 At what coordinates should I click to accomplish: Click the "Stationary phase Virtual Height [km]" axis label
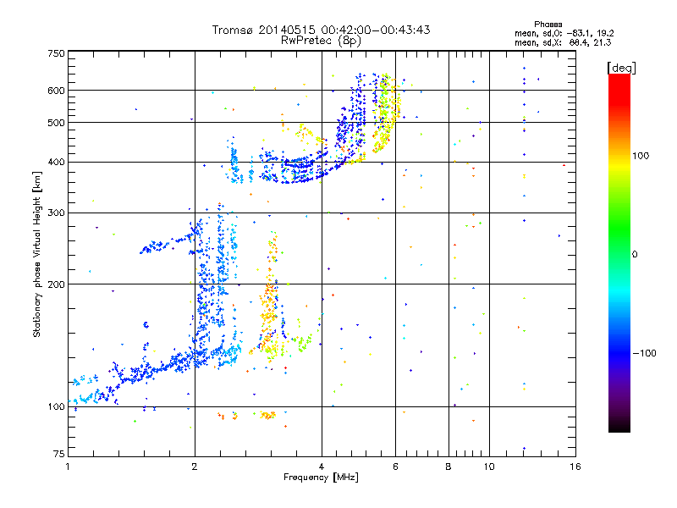(37, 255)
